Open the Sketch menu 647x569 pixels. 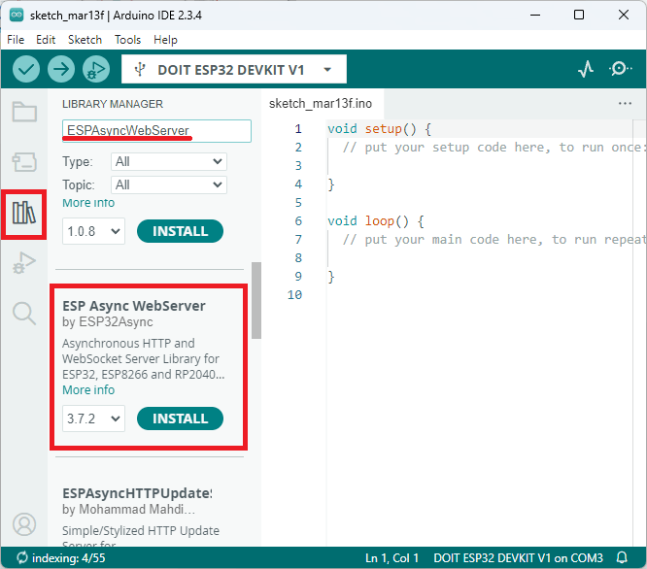[85, 40]
